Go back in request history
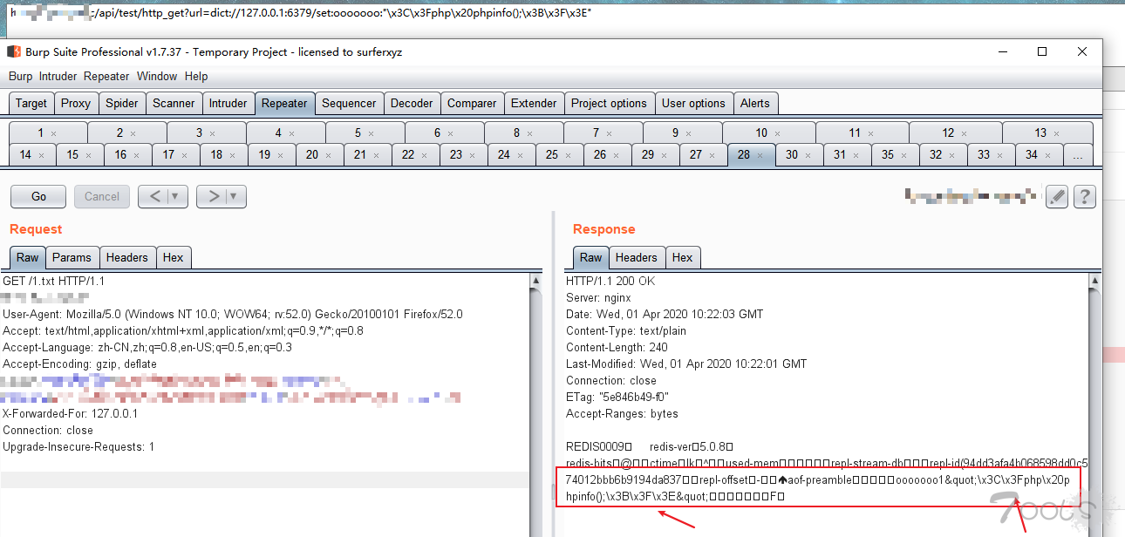Image resolution: width=1125 pixels, height=537 pixels. [x=154, y=196]
